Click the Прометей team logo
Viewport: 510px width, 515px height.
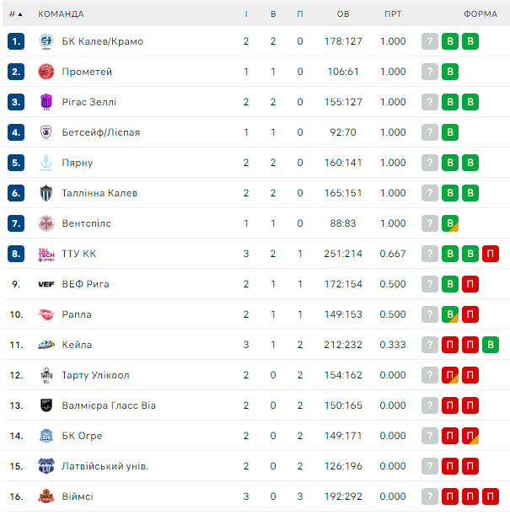coord(46,72)
